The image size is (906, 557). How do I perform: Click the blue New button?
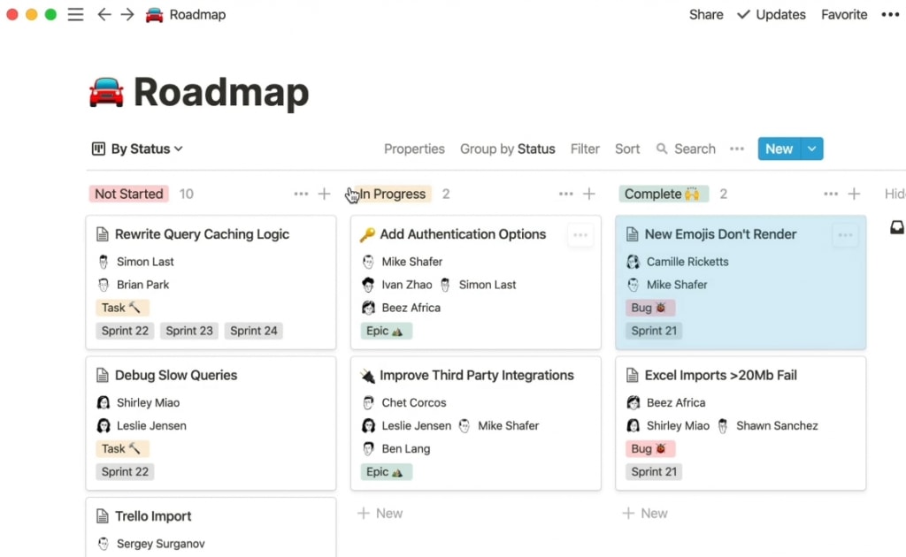click(x=779, y=149)
